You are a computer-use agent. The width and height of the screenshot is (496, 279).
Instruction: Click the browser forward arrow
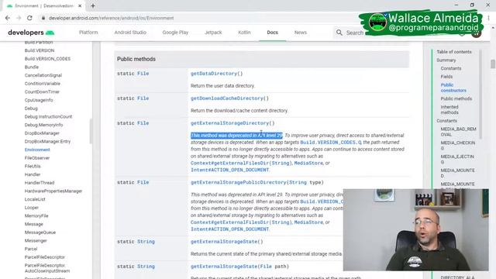[x=19, y=18]
